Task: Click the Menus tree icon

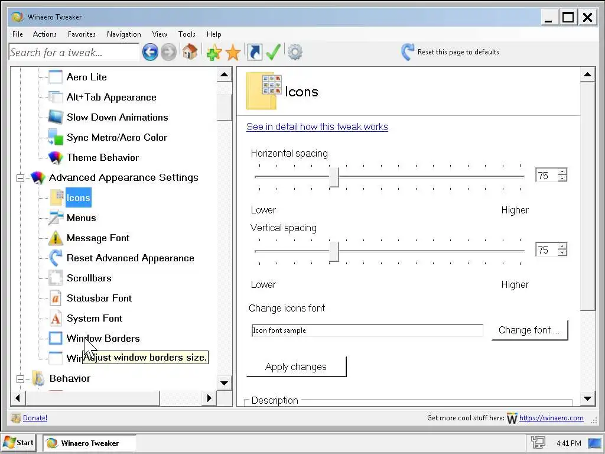Action: pyautogui.click(x=56, y=218)
